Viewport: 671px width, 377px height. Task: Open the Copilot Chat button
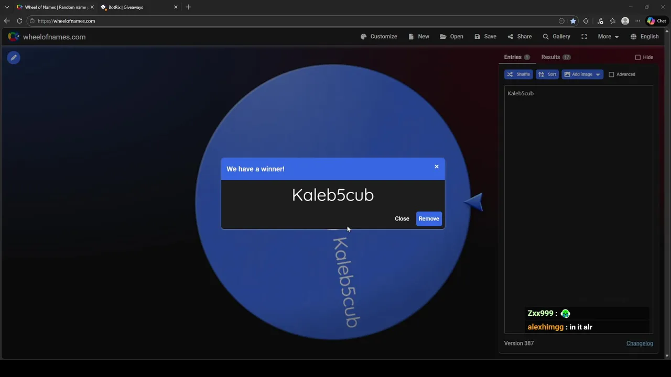(656, 21)
